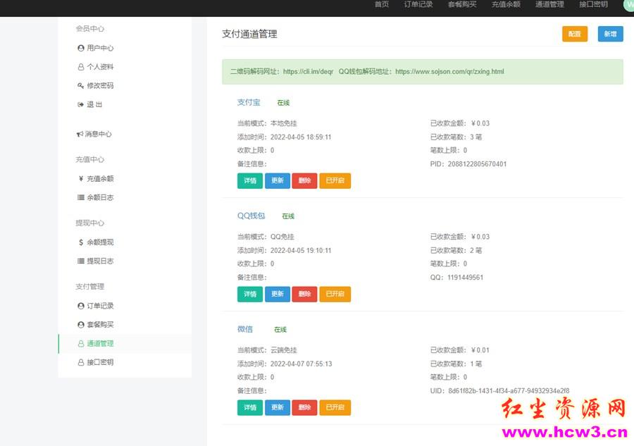The image size is (634, 446).
Task: Select 接口密钥 text in the sidebar
Action: (x=100, y=362)
